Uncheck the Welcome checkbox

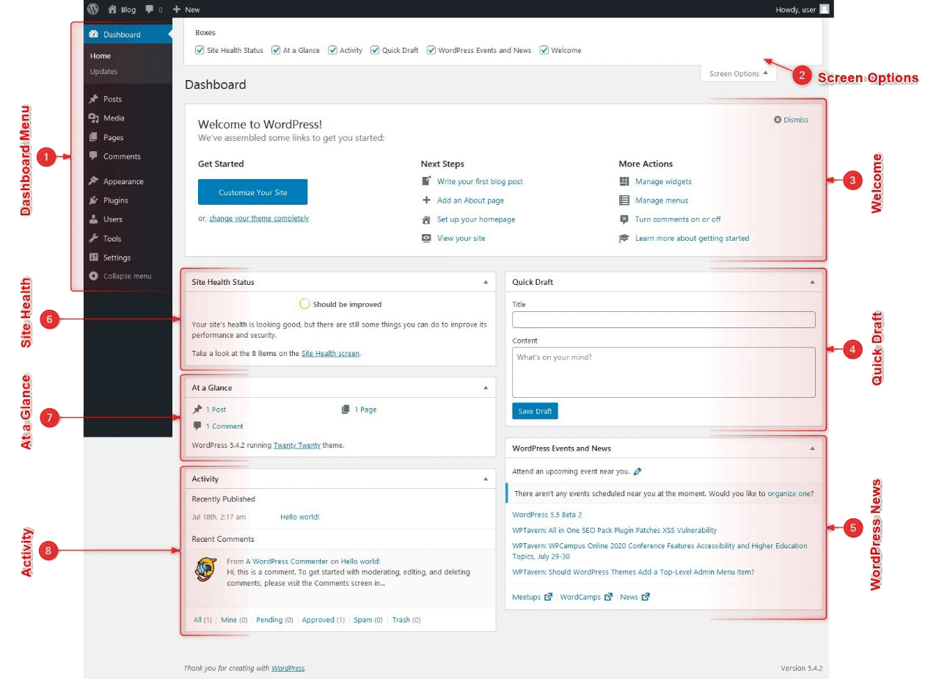[544, 51]
